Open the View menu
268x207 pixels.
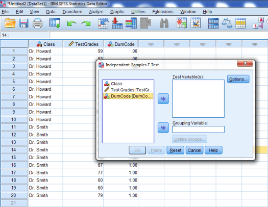point(34,12)
